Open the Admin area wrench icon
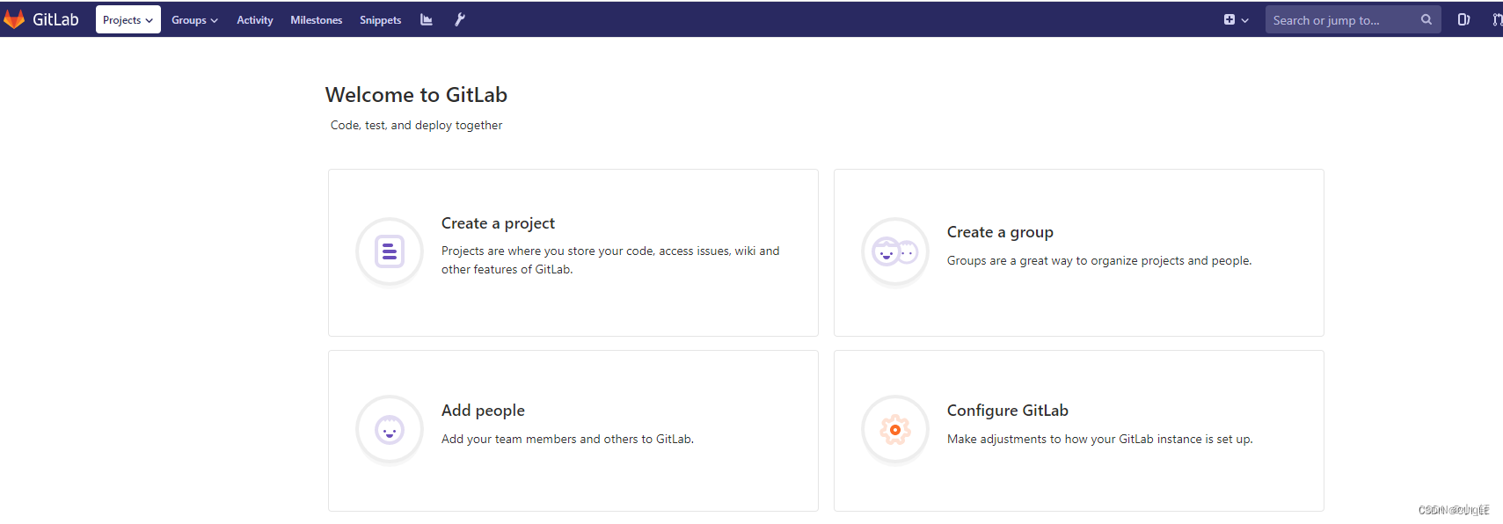This screenshot has width=1503, height=524. point(459,19)
